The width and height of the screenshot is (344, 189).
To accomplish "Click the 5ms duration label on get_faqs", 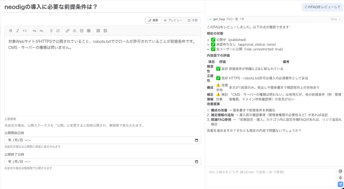I will [334, 19].
